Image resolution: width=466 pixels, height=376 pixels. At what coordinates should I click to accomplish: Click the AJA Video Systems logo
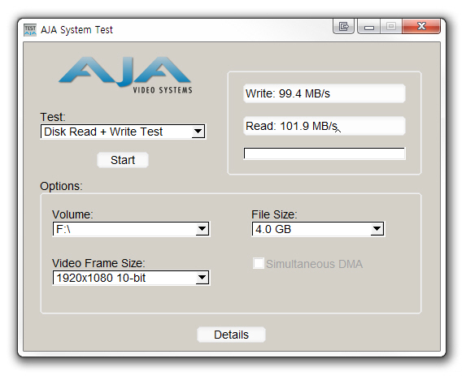(x=125, y=75)
